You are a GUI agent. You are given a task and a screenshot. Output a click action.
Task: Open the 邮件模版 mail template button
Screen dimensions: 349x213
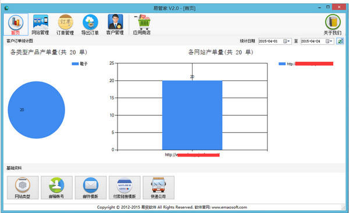pos(91,187)
